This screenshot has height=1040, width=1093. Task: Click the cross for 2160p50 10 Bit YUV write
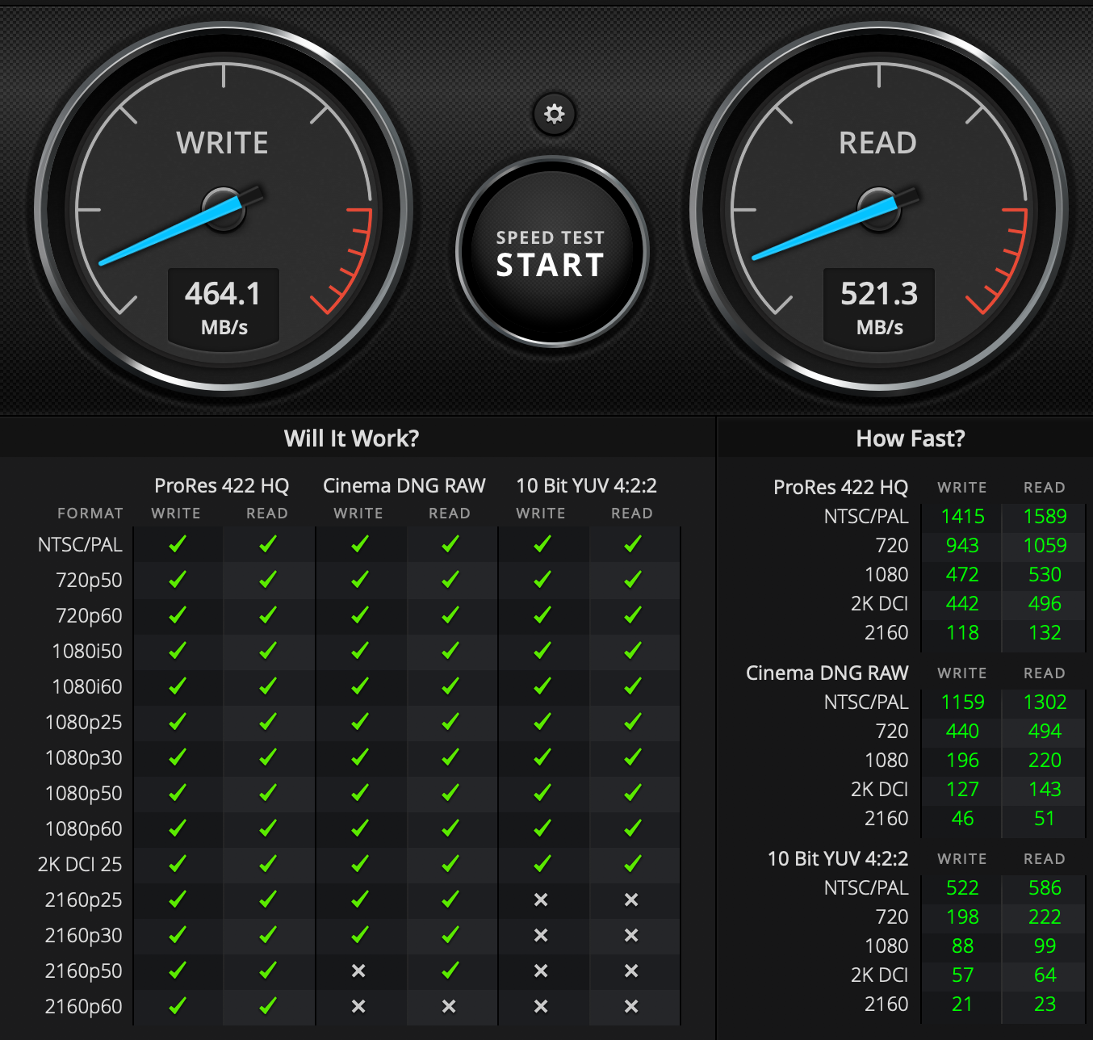click(x=541, y=971)
